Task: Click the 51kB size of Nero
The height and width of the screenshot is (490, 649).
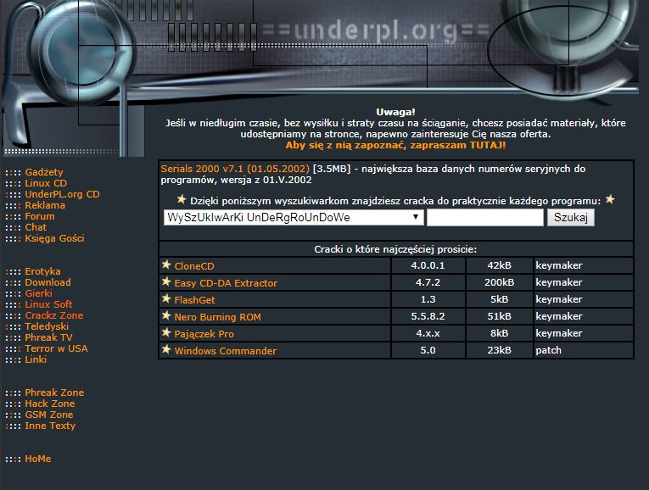Action: (x=499, y=316)
